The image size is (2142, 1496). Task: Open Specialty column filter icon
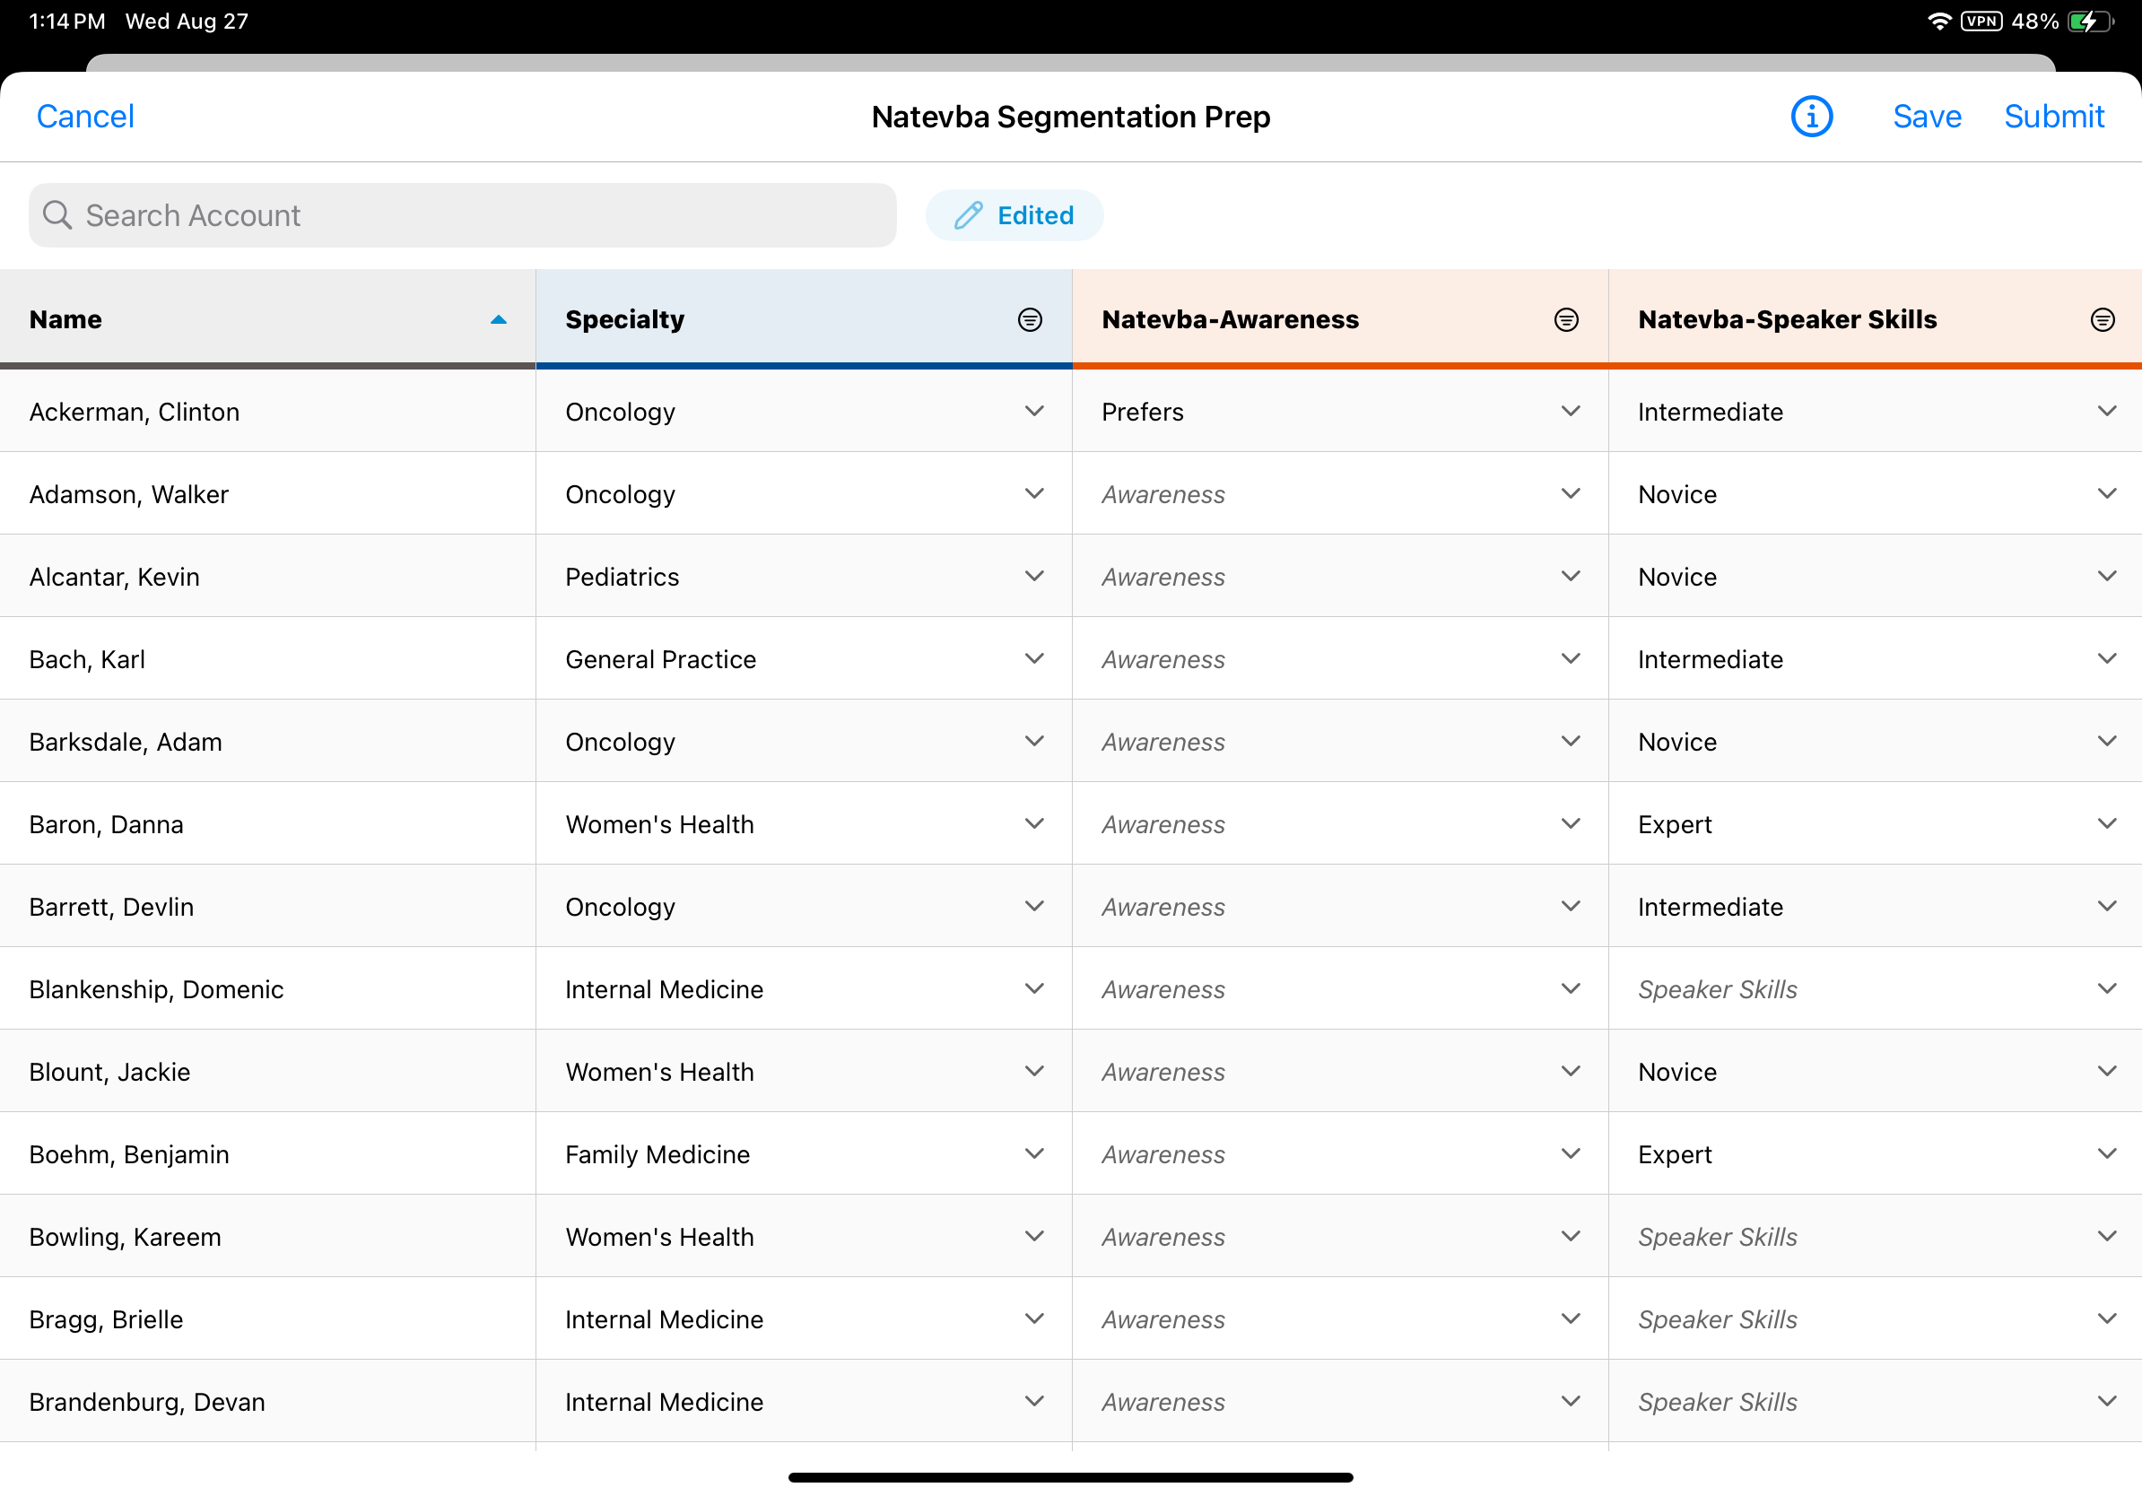(1029, 320)
